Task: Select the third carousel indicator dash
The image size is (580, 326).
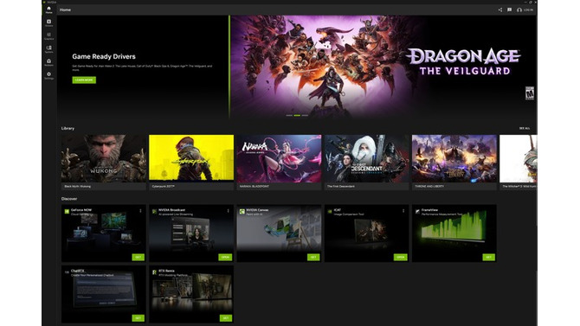Action: pos(305,115)
